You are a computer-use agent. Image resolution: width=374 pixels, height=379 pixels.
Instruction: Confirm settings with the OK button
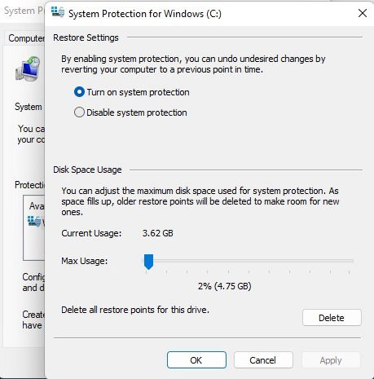tap(196, 360)
